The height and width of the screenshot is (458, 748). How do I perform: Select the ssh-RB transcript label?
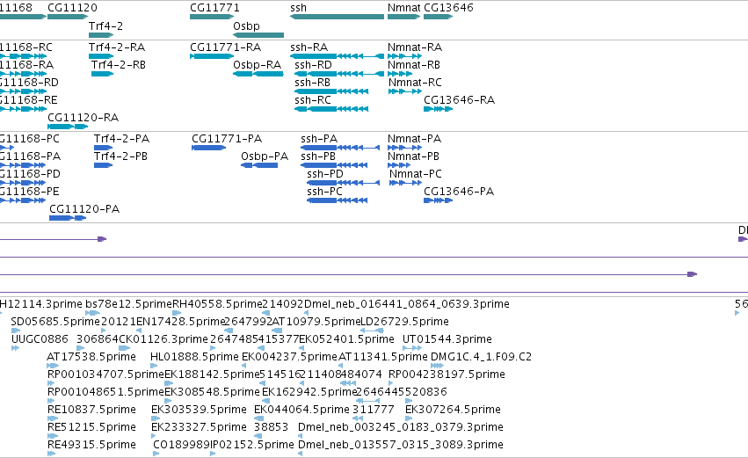[312, 83]
